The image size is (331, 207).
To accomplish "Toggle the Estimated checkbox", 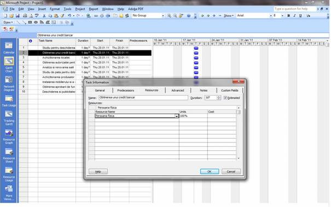I will tap(225, 98).
